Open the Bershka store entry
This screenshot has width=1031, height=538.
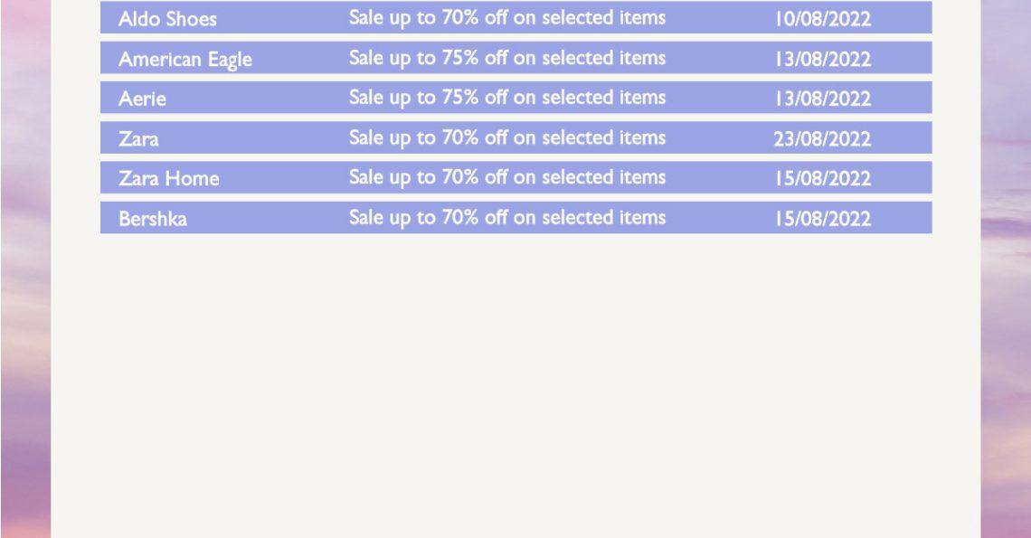coord(152,218)
